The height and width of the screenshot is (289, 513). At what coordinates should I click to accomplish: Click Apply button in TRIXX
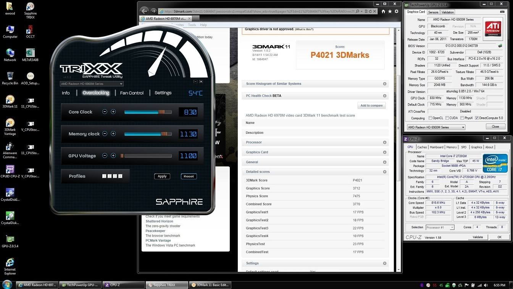(x=162, y=176)
